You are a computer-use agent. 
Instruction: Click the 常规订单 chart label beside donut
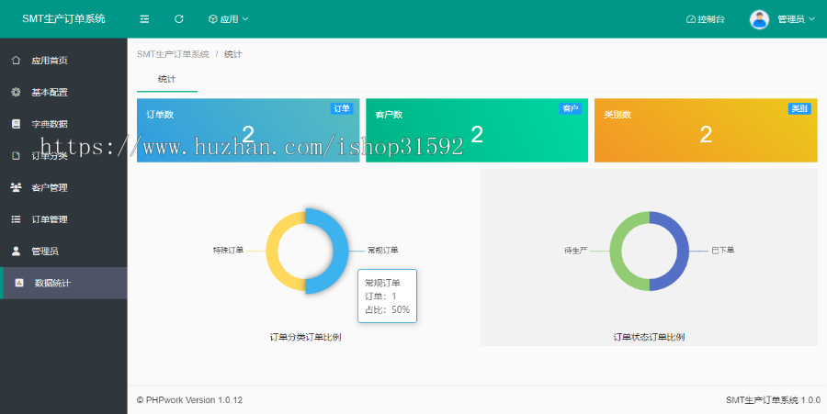click(x=383, y=251)
